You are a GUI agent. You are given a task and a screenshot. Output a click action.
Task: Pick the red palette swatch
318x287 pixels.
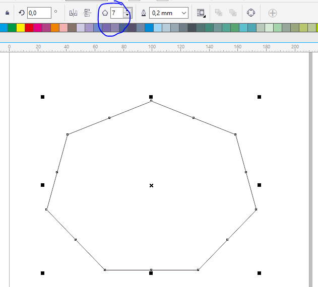pos(29,28)
